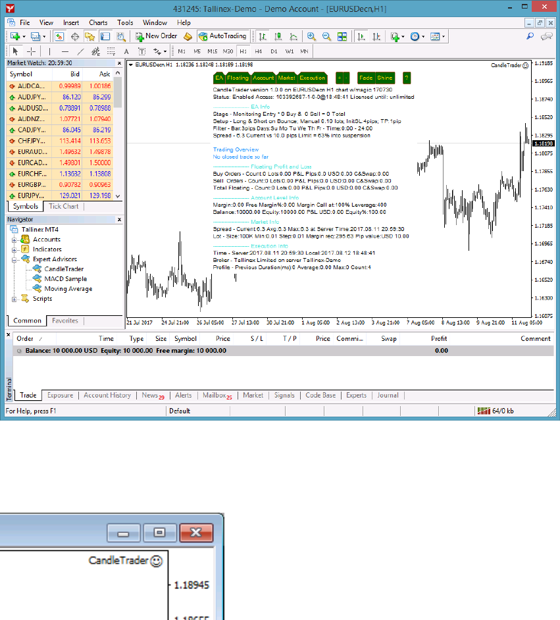The width and height of the screenshot is (560, 620).
Task: Select the Text 'A' tool
Action: click(126, 51)
